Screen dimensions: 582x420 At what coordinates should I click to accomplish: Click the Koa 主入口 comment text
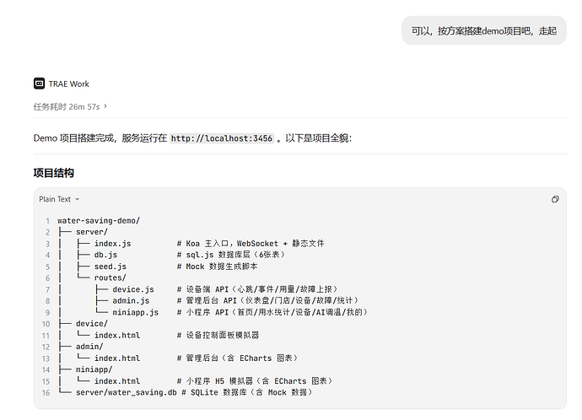coord(251,244)
